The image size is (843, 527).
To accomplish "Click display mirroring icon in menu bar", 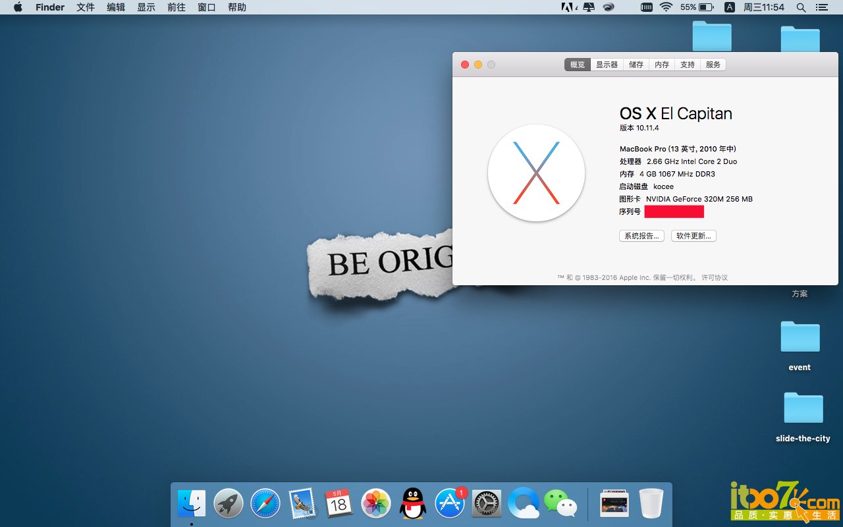I will [x=589, y=7].
